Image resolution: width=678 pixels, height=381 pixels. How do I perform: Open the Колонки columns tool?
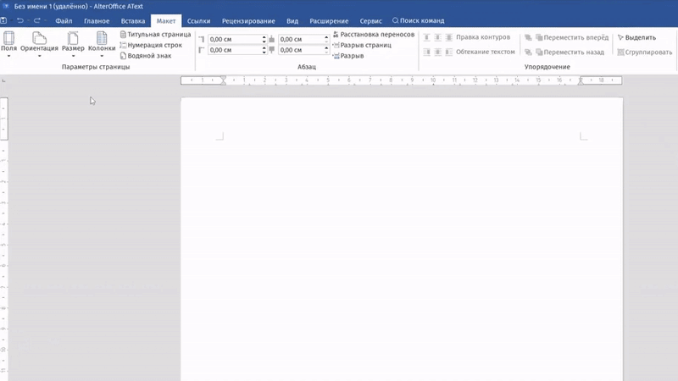click(102, 41)
